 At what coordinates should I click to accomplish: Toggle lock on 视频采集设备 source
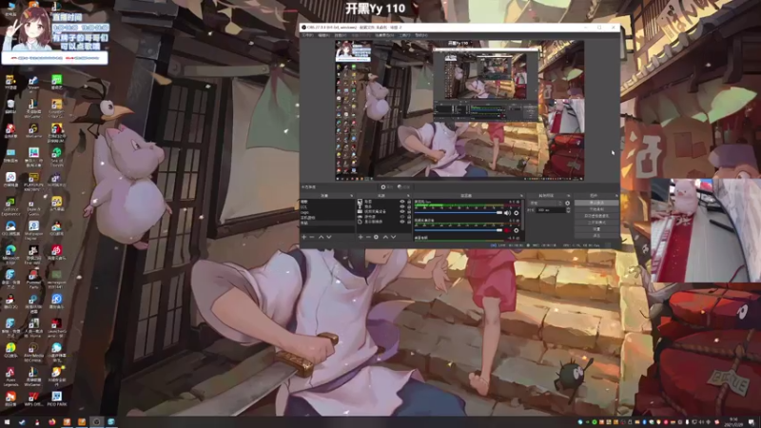[409, 211]
